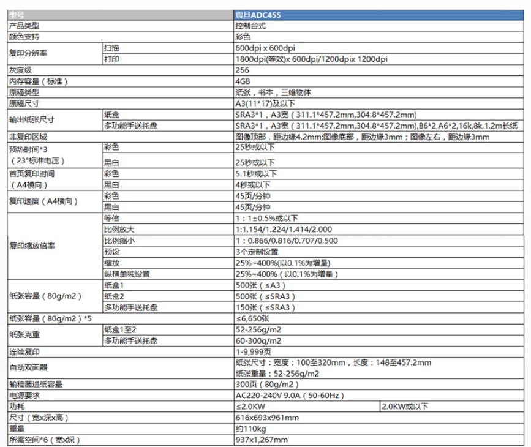
Task: Select the 60-300g/m2 paper weight value
Action: (x=258, y=340)
